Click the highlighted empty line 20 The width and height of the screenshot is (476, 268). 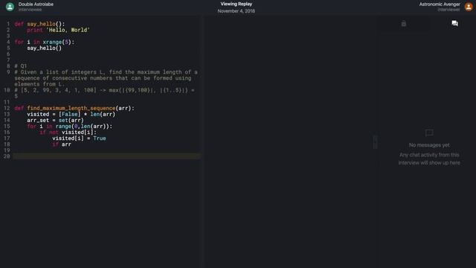coord(106,156)
